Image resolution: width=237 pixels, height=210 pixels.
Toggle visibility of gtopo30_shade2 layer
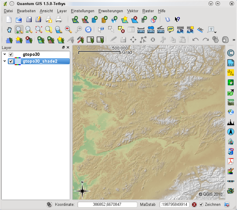11,62
